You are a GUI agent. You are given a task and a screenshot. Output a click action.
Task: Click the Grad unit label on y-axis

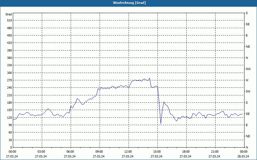pos(9,14)
